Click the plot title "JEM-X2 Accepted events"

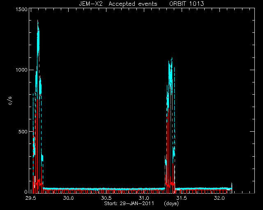coord(118,4)
